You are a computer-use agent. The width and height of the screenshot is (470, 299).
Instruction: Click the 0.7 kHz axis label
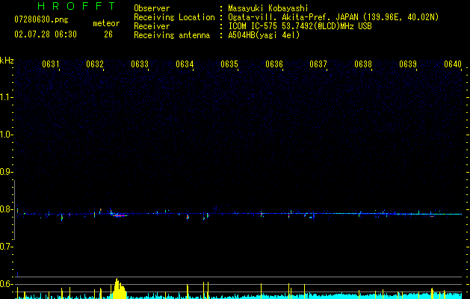coord(6,247)
